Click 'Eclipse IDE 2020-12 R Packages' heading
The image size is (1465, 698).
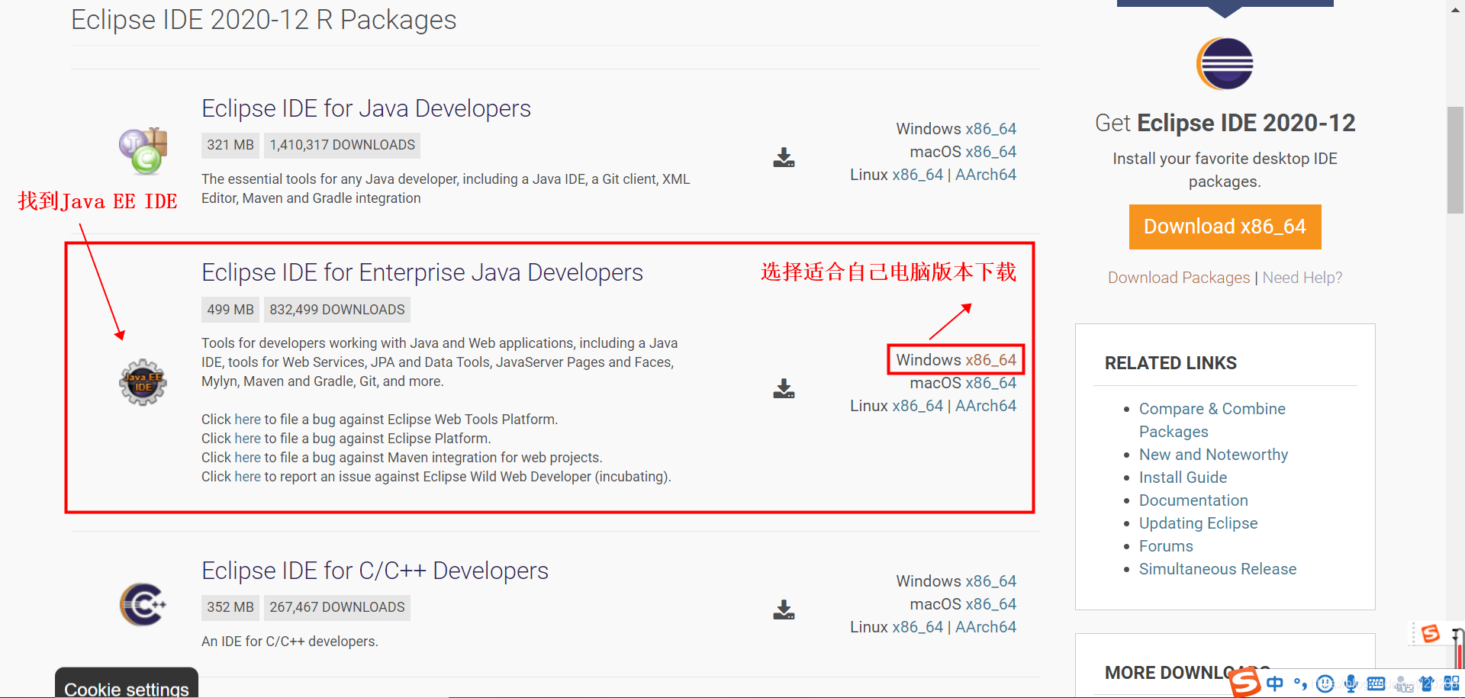pos(263,20)
